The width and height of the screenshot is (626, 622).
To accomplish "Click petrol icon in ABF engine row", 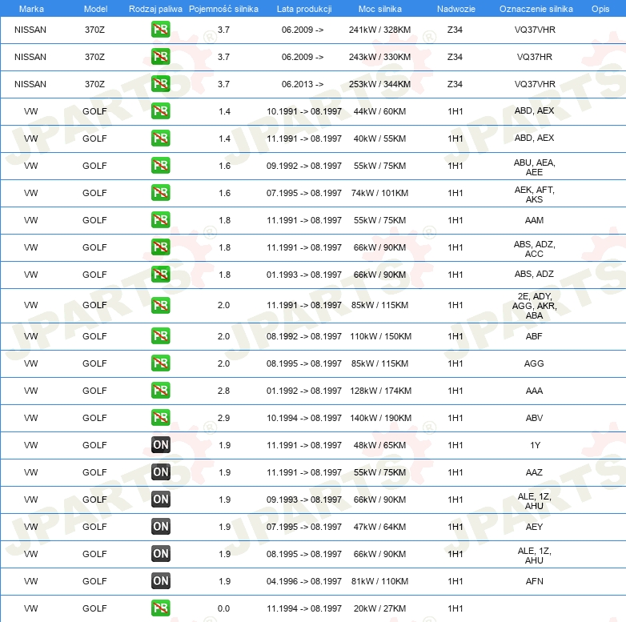I will 160,335.
